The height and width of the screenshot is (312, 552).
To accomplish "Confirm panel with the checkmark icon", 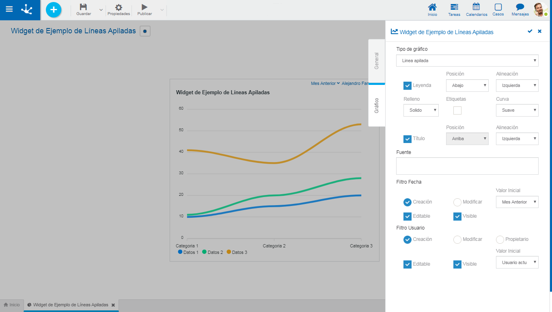I will [x=530, y=31].
